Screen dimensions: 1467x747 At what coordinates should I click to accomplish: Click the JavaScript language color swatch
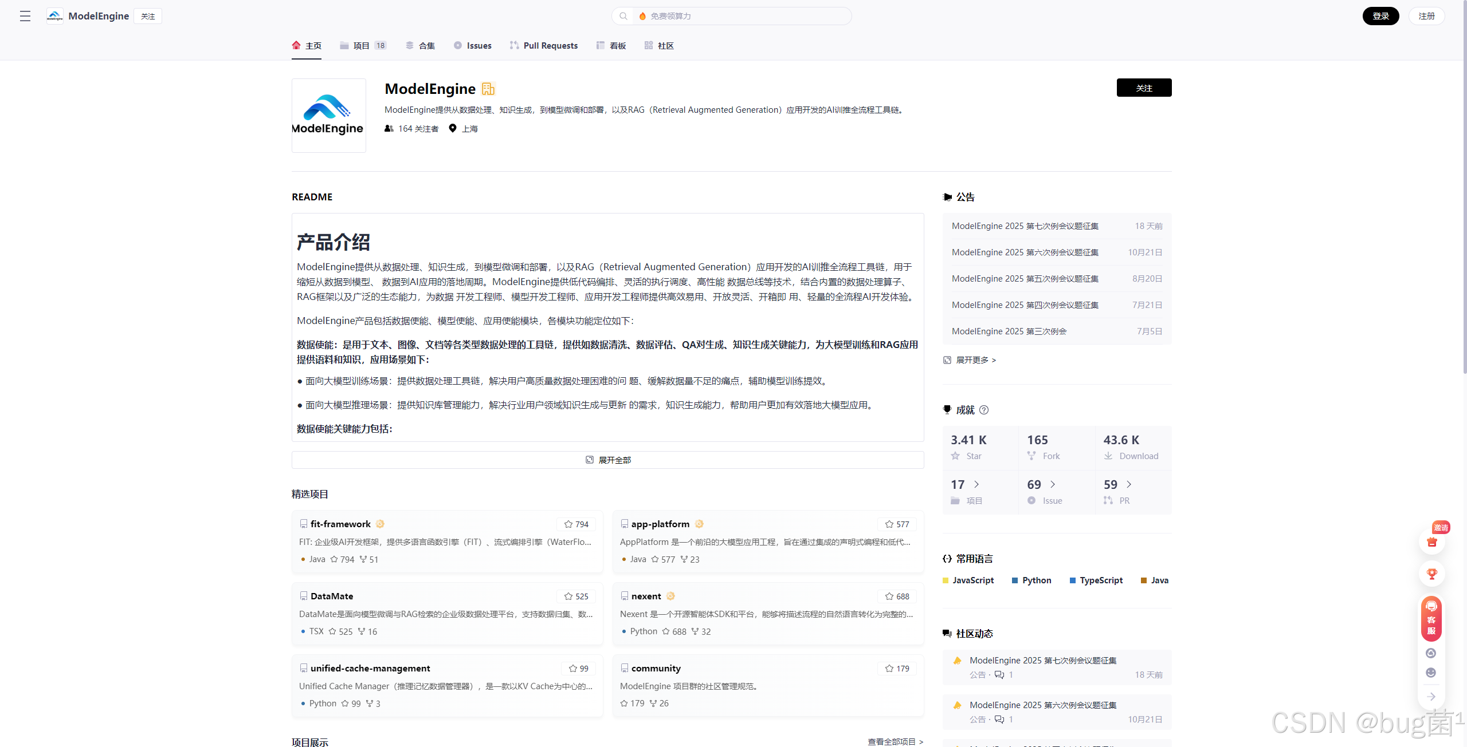click(946, 580)
